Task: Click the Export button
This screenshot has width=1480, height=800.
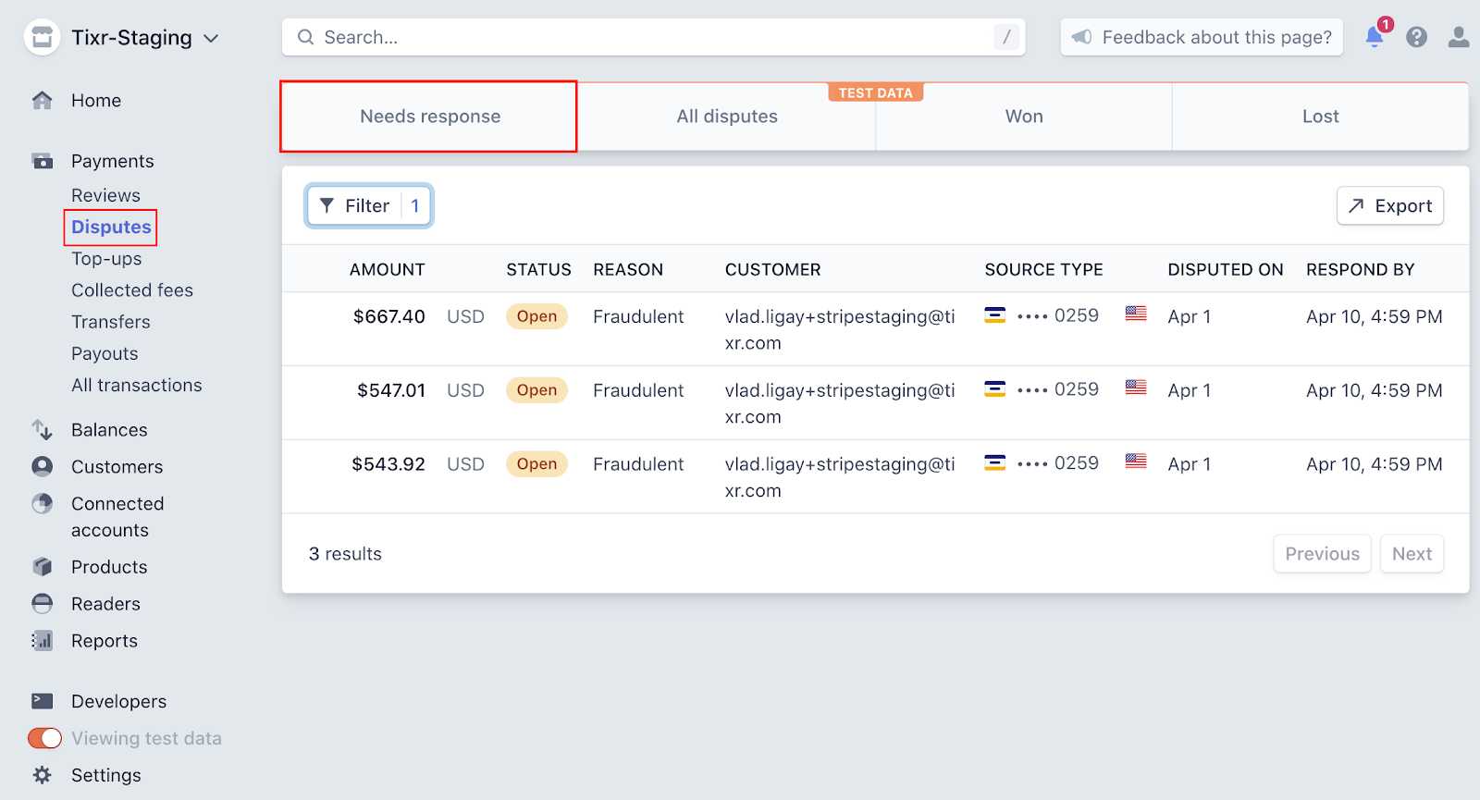Action: point(1390,205)
